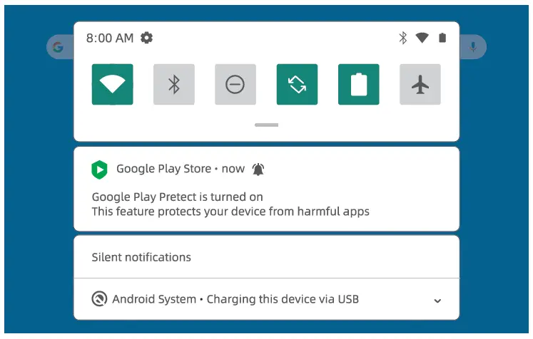Click the battery status icon at top right

442,38
